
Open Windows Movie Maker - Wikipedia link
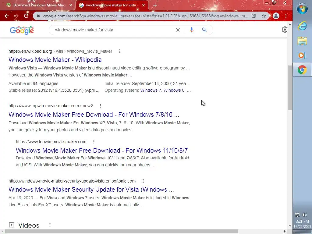coord(55,60)
